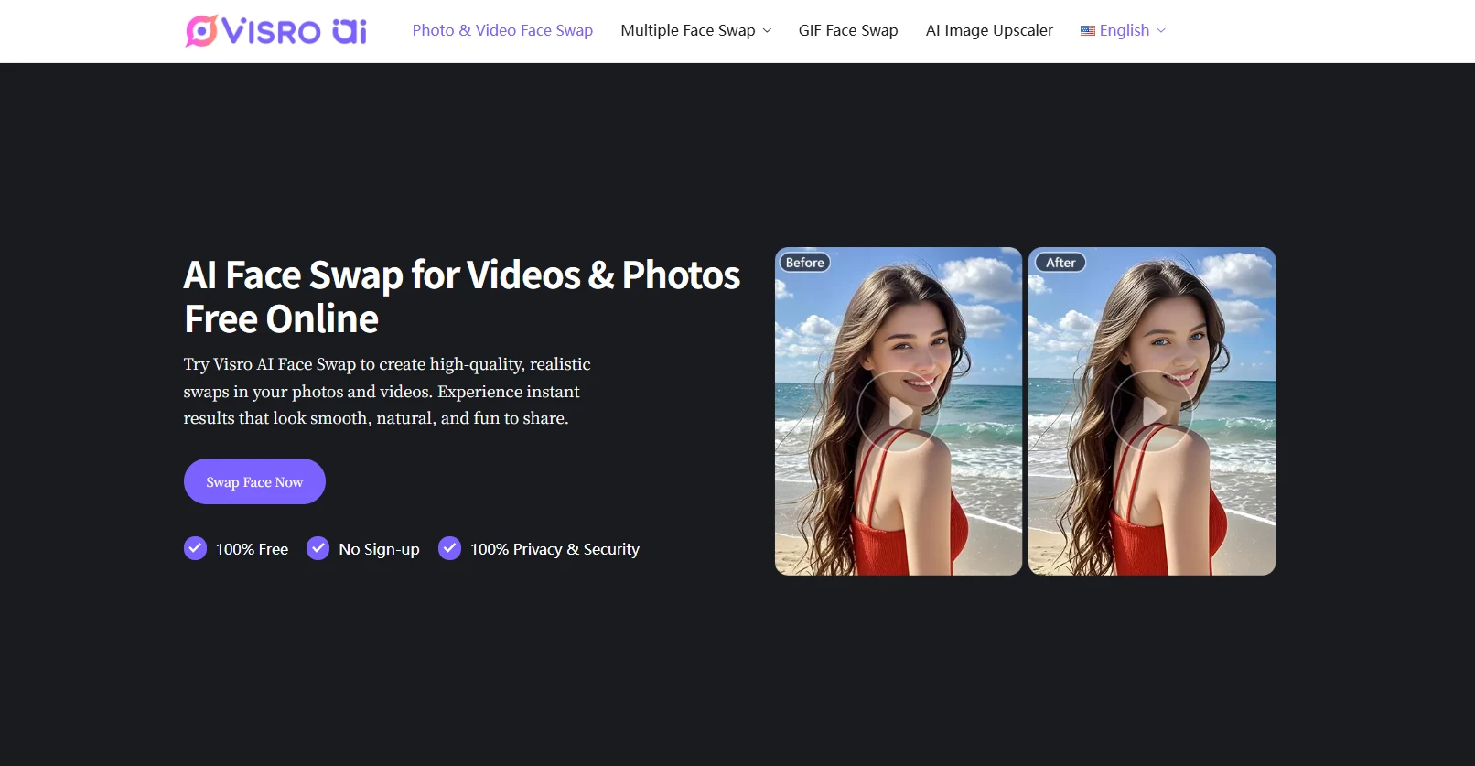
Task: Click the US flag language icon
Action: click(x=1088, y=31)
